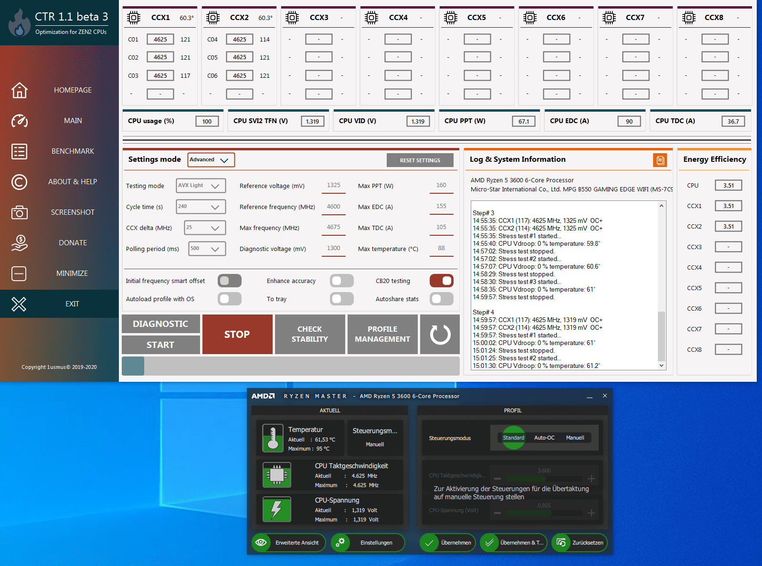Click the DIAGNOSTIC button

pos(160,324)
